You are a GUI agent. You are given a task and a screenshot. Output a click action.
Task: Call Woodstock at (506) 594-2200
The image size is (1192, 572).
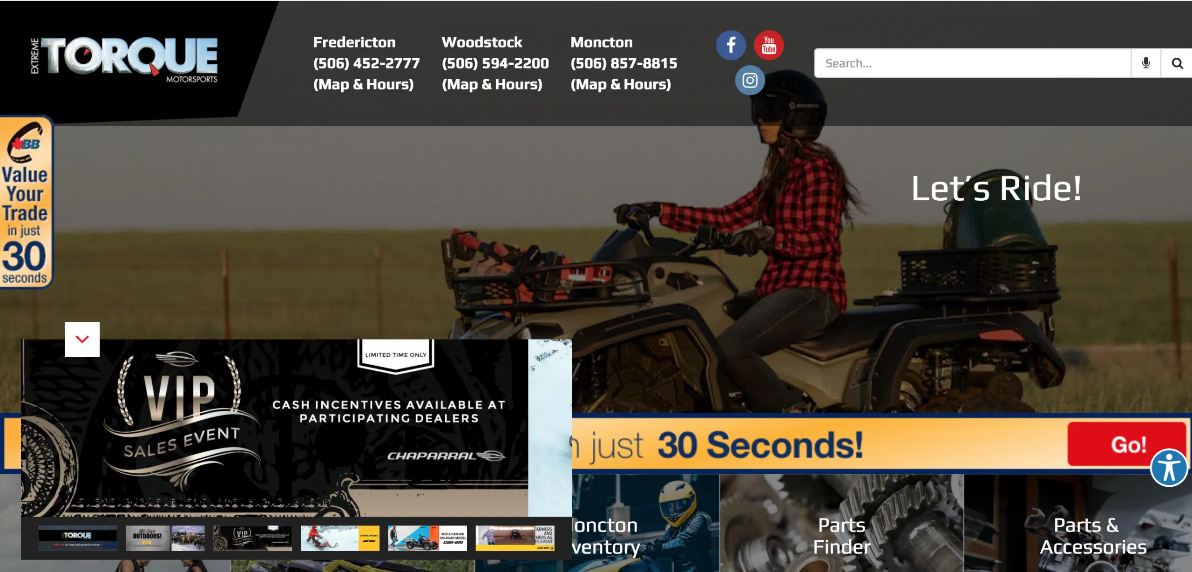click(x=495, y=63)
